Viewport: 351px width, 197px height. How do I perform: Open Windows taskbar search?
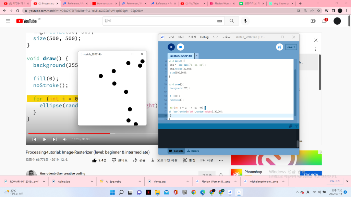(x=121, y=192)
